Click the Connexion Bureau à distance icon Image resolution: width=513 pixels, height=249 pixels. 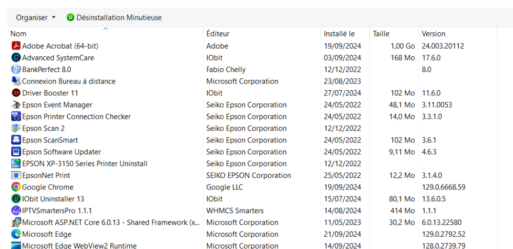pos(16,81)
